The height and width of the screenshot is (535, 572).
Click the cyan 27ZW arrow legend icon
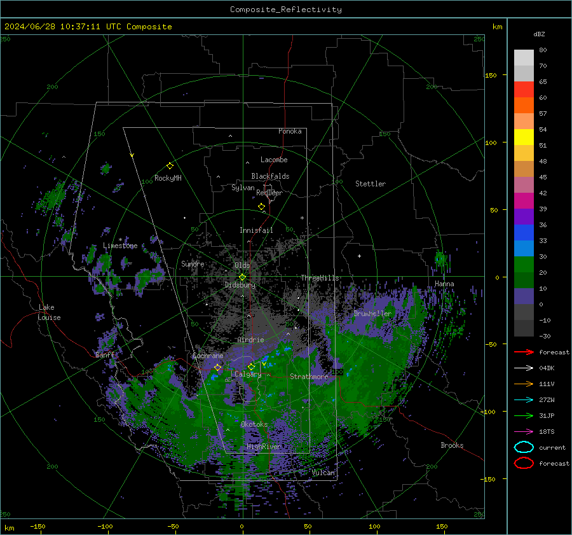point(524,400)
